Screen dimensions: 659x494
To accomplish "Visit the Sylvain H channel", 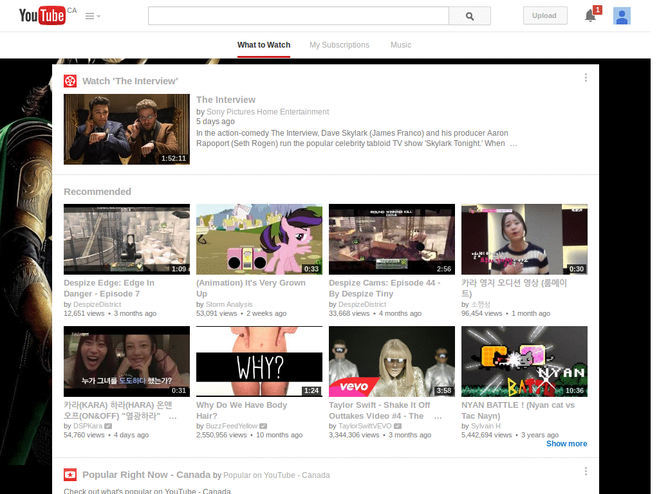I will (486, 426).
